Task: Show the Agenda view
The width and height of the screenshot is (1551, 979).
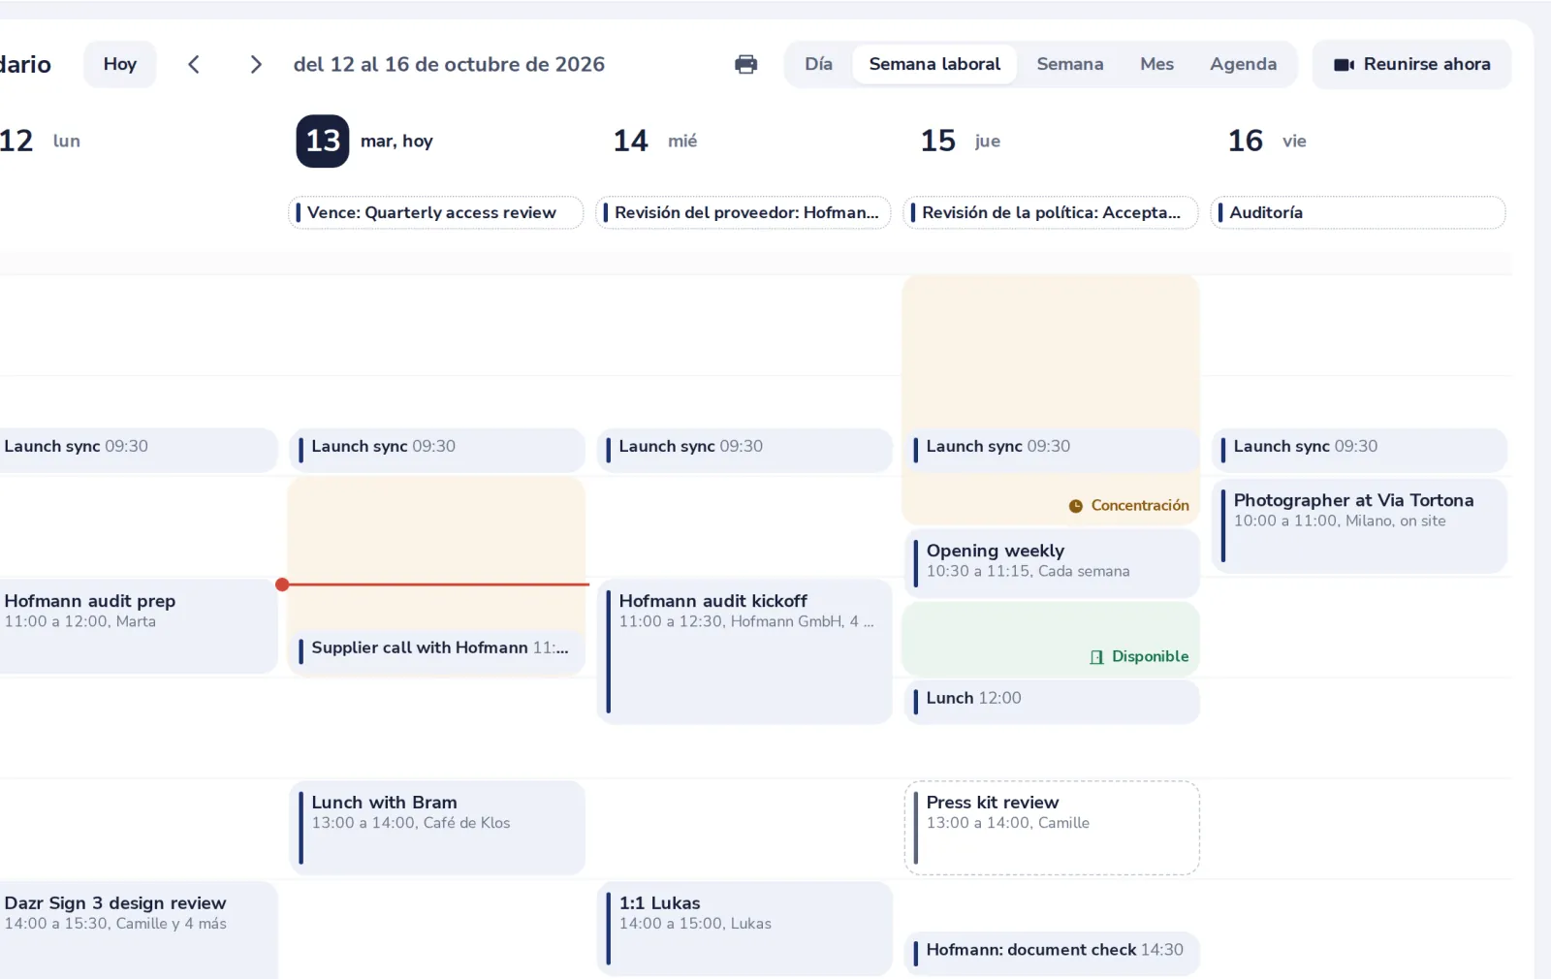Action: click(1243, 64)
